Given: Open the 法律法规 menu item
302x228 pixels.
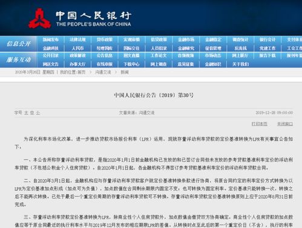Looking at the screenshot, I should click(x=77, y=40).
